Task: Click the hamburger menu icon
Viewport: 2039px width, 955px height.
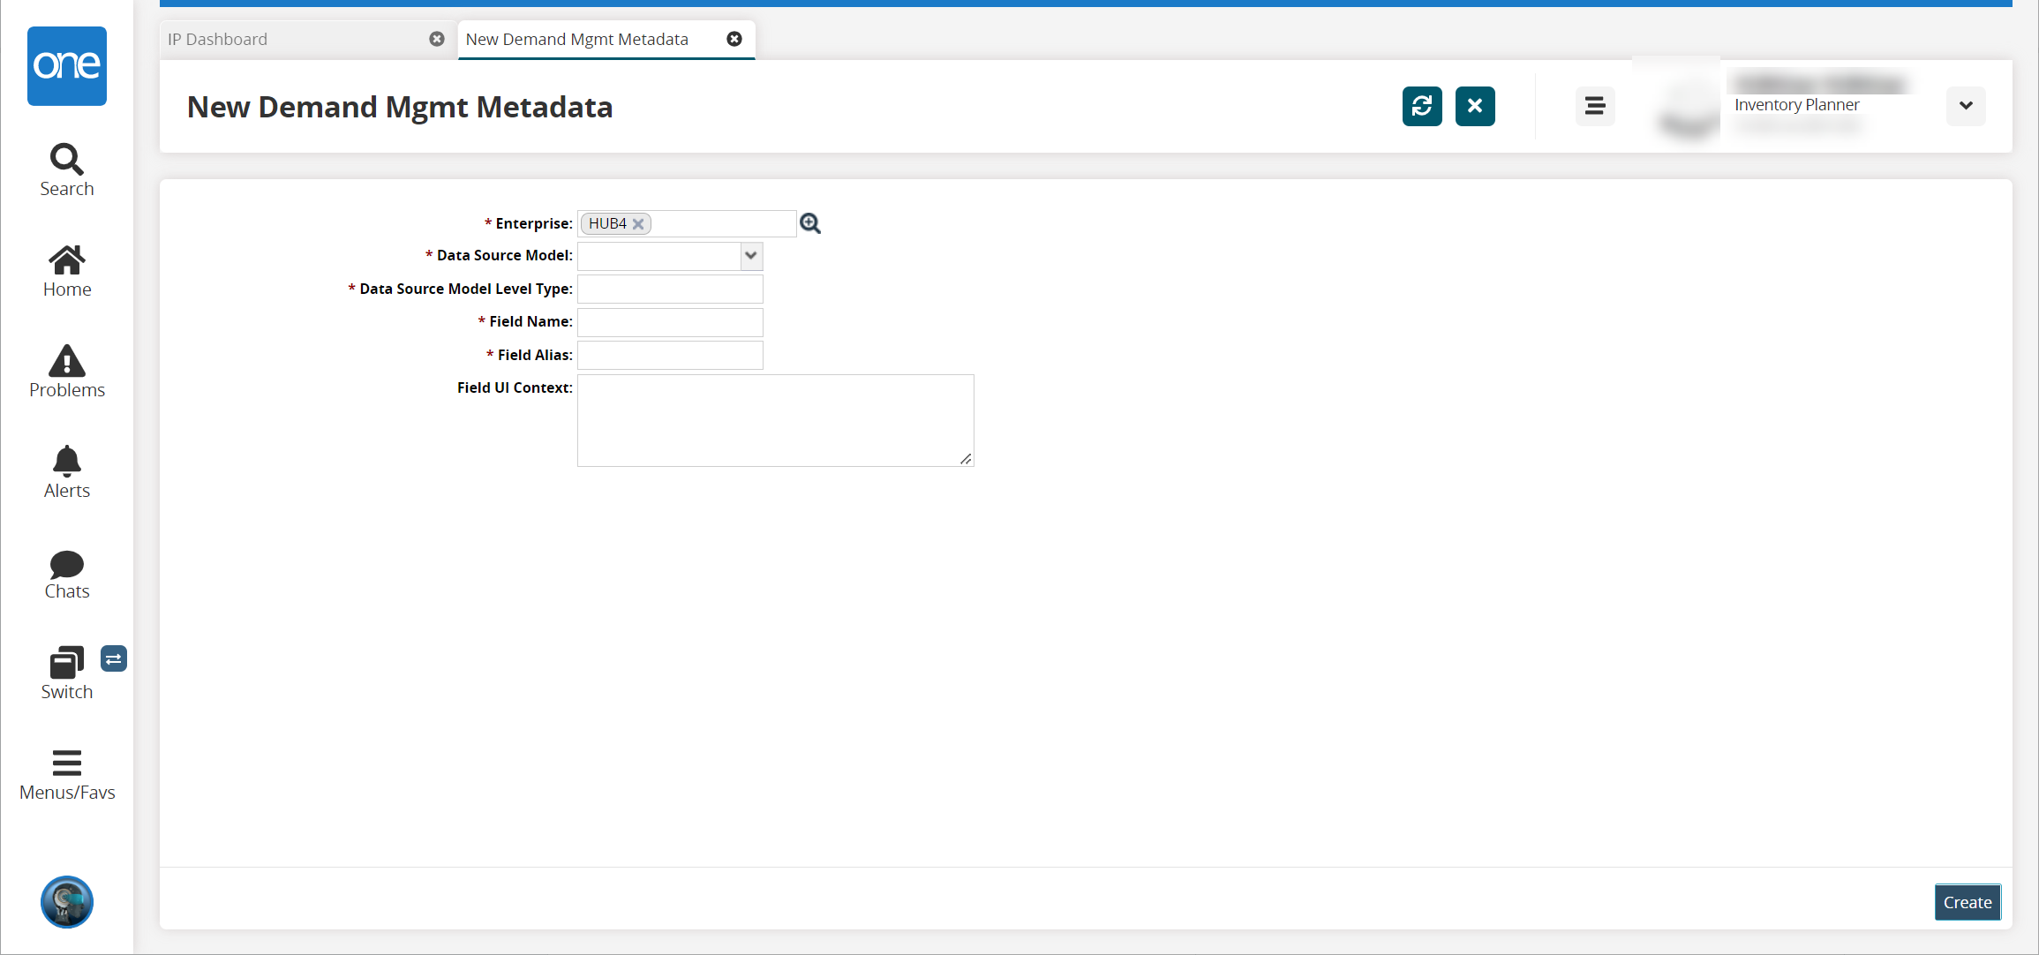Action: tap(1593, 105)
